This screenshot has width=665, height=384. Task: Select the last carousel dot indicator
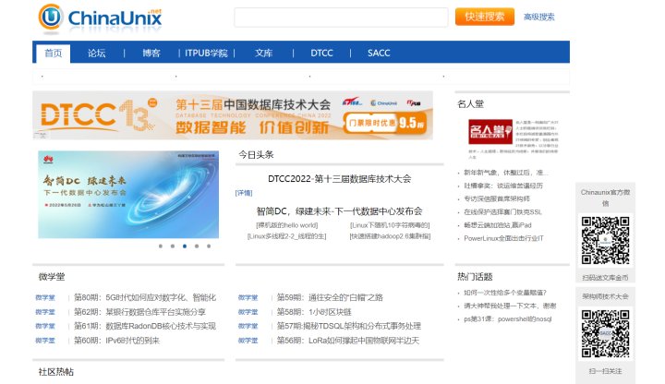(x=209, y=246)
